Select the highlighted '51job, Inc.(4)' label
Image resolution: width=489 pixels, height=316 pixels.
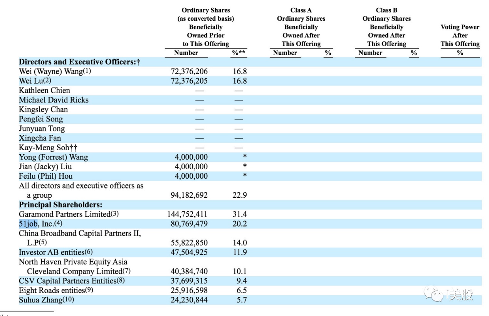pyautogui.click(x=40, y=224)
